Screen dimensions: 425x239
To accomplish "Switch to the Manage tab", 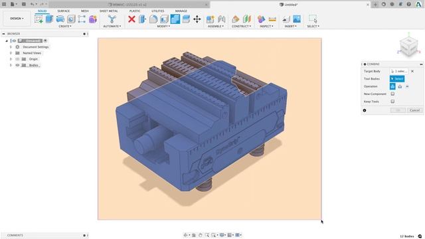I will click(181, 11).
